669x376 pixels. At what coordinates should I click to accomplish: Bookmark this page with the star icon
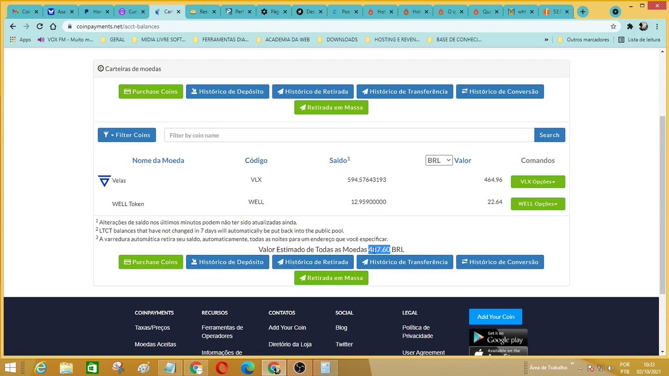[x=613, y=26]
